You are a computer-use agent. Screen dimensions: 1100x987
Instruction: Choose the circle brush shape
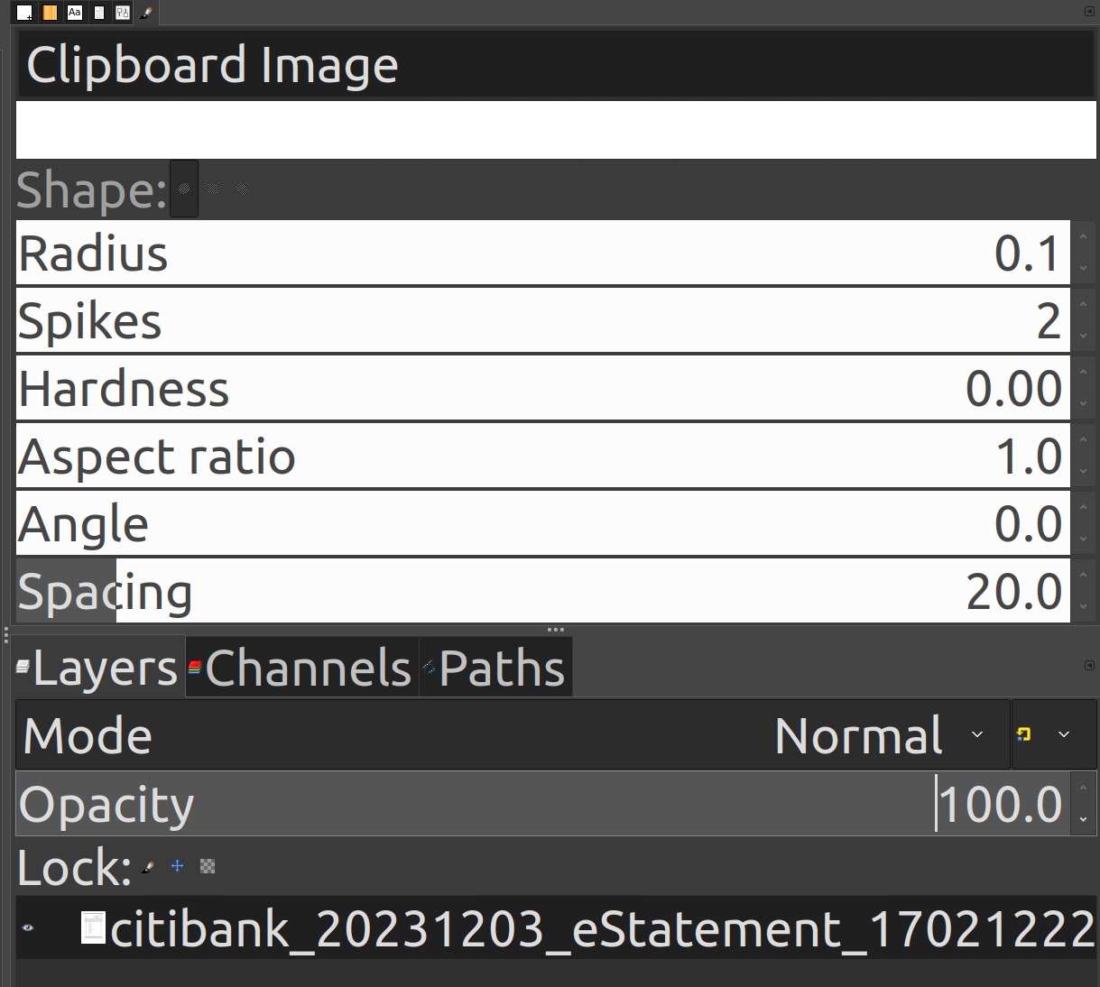184,189
